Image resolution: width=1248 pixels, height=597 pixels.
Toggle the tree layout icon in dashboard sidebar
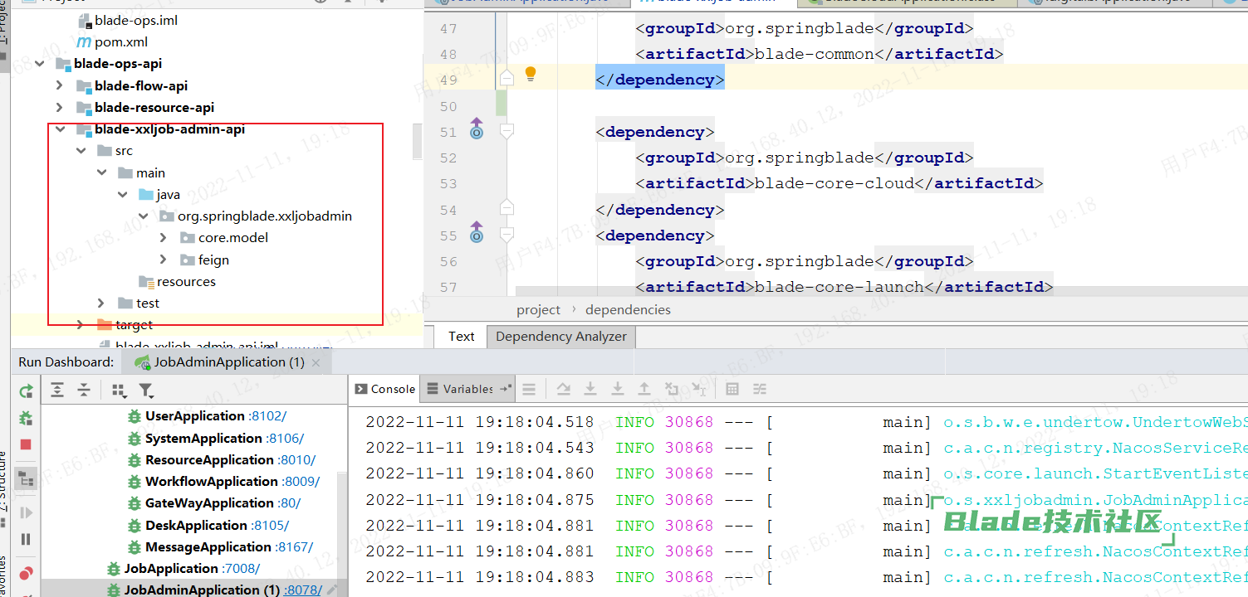[x=26, y=478]
